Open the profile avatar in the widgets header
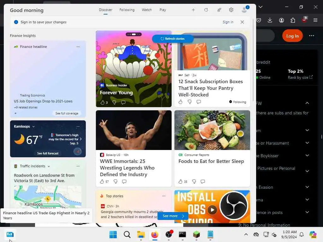 (x=245, y=9)
